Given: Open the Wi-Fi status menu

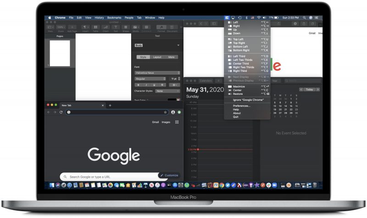Looking at the screenshot, I should tap(259, 17).
